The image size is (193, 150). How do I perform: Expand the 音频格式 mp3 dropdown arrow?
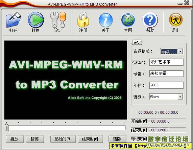pos(180,51)
